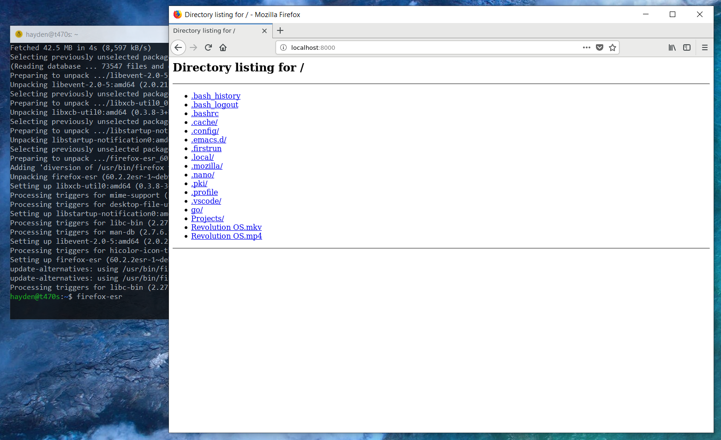
Task: Open the Projects/ folder link
Action: tap(207, 218)
